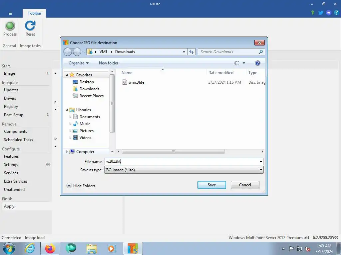Click the green Process icon

coord(10,26)
